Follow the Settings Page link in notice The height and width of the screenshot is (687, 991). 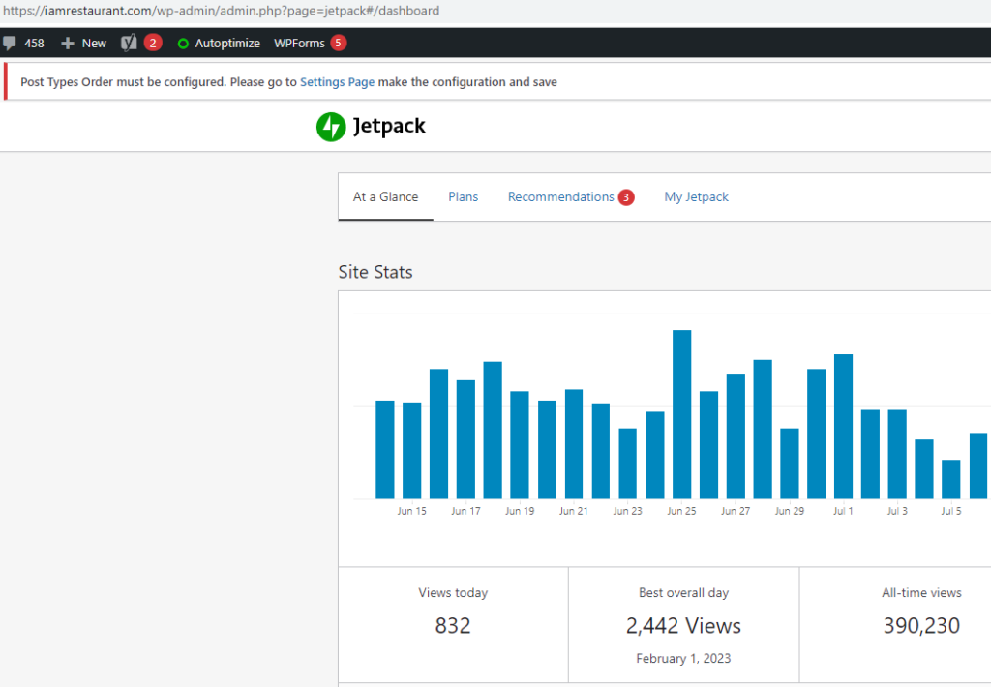tap(337, 82)
